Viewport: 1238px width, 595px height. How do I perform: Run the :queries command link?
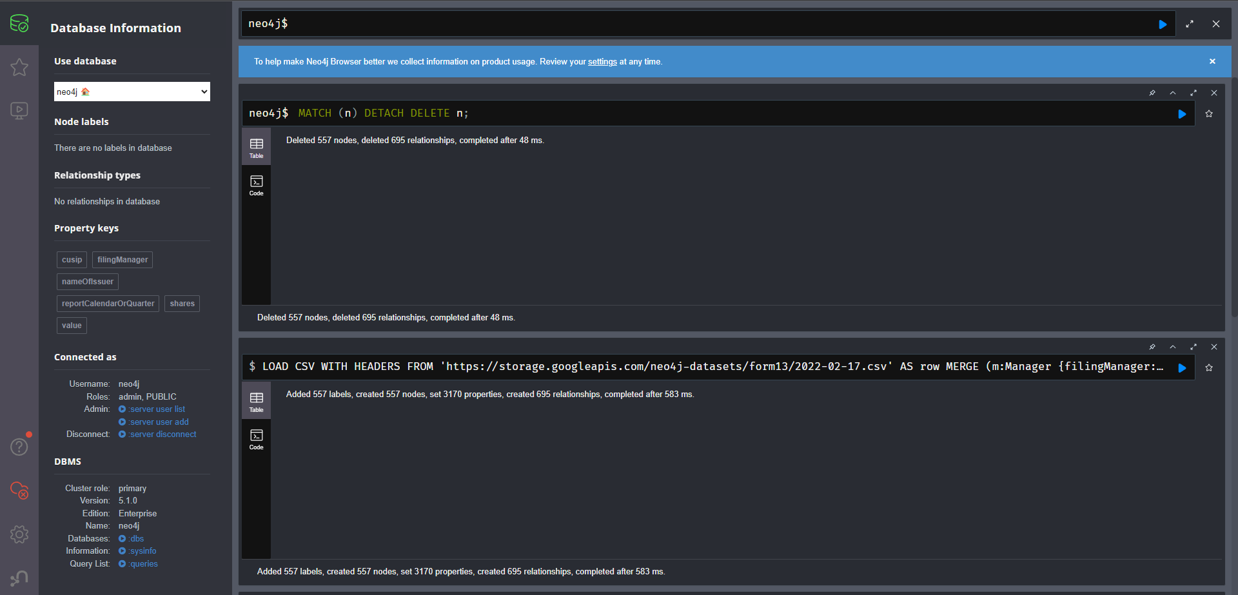[x=138, y=564]
